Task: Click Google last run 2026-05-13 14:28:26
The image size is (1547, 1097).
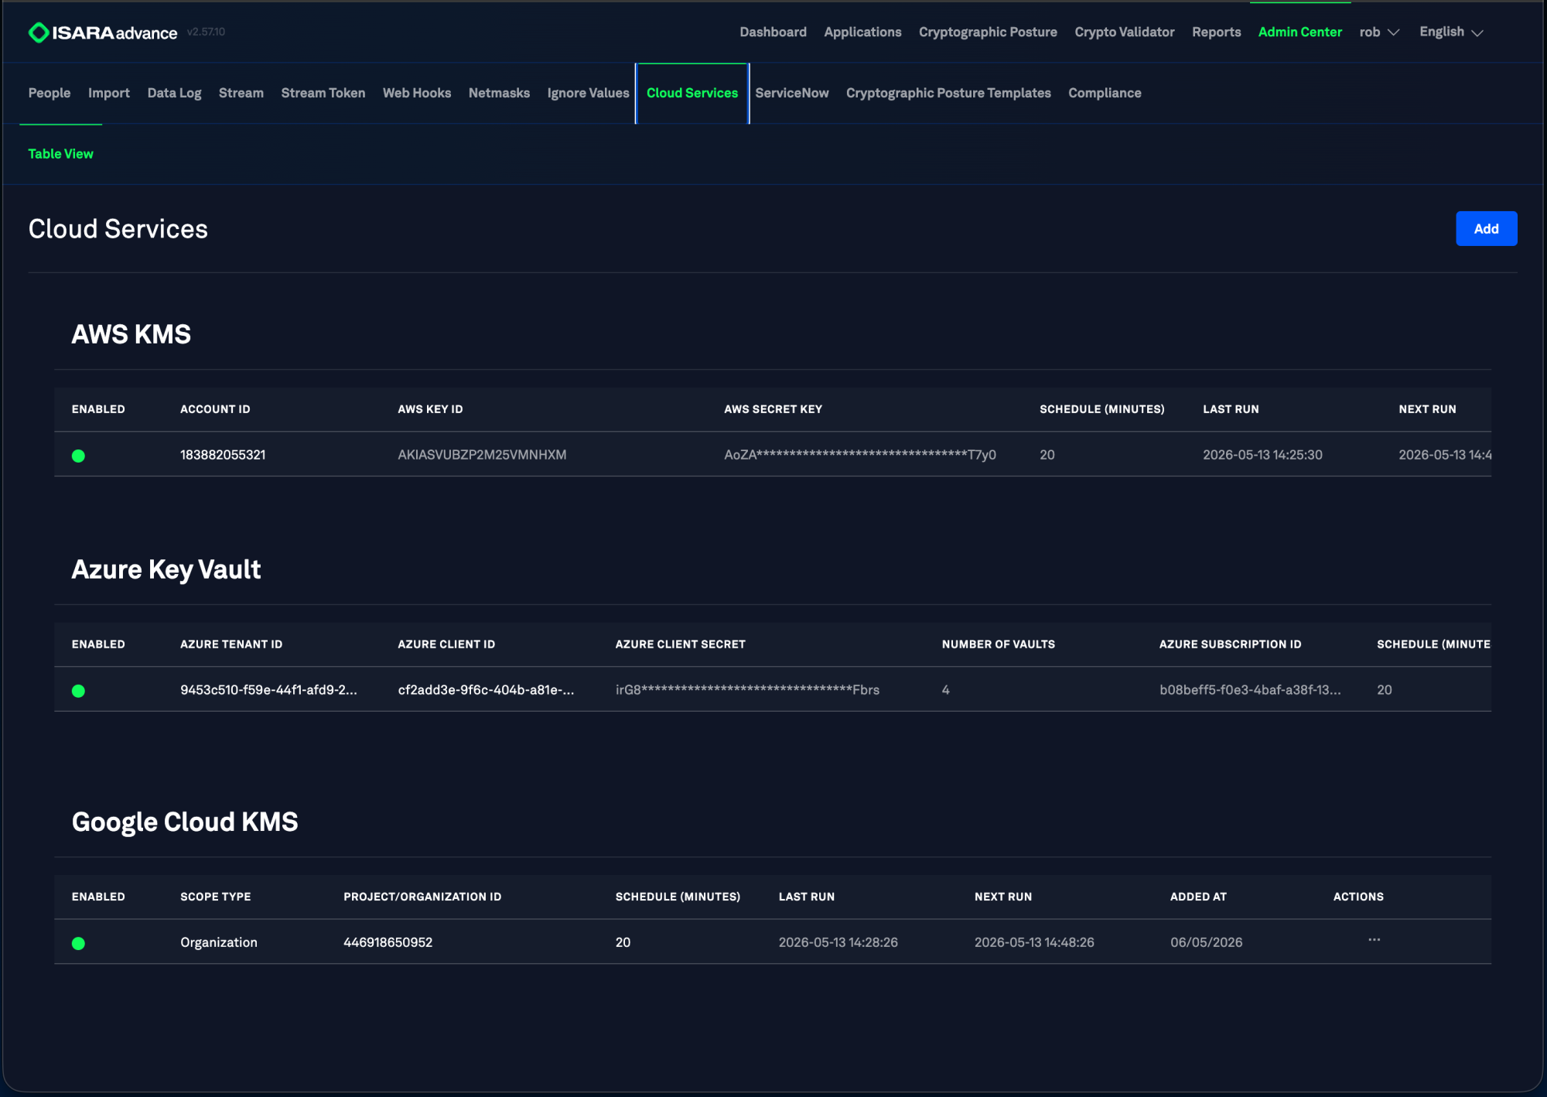Action: (838, 942)
